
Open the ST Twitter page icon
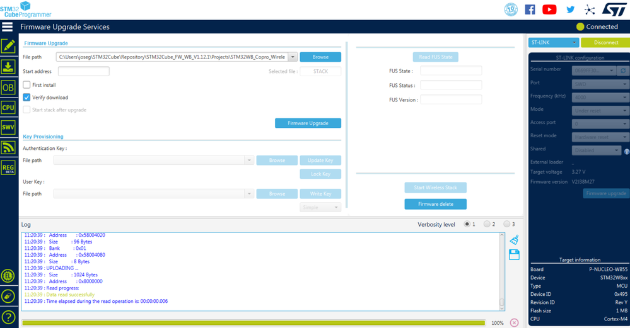(x=571, y=9)
